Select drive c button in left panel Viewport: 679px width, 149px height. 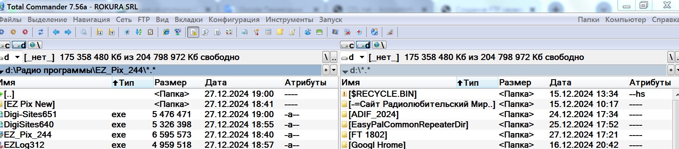coord(5,45)
